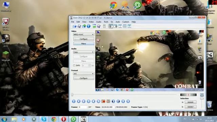
Task: Click the audio toggle icon above volume slider
Action: click(202, 95)
